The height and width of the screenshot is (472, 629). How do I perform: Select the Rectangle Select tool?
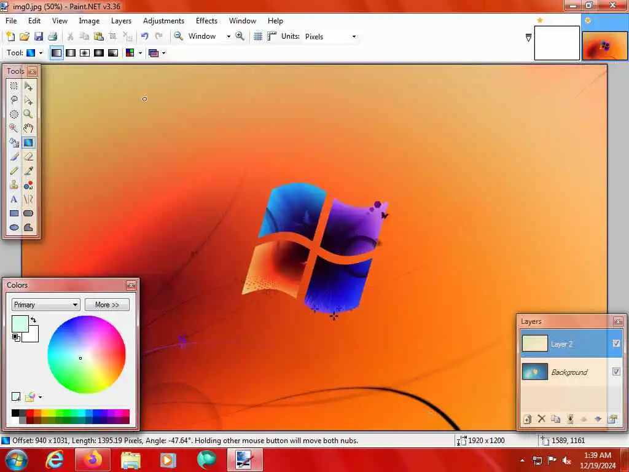click(x=14, y=86)
